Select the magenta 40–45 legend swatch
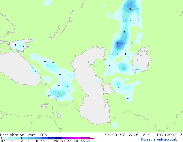 pos(78,138)
